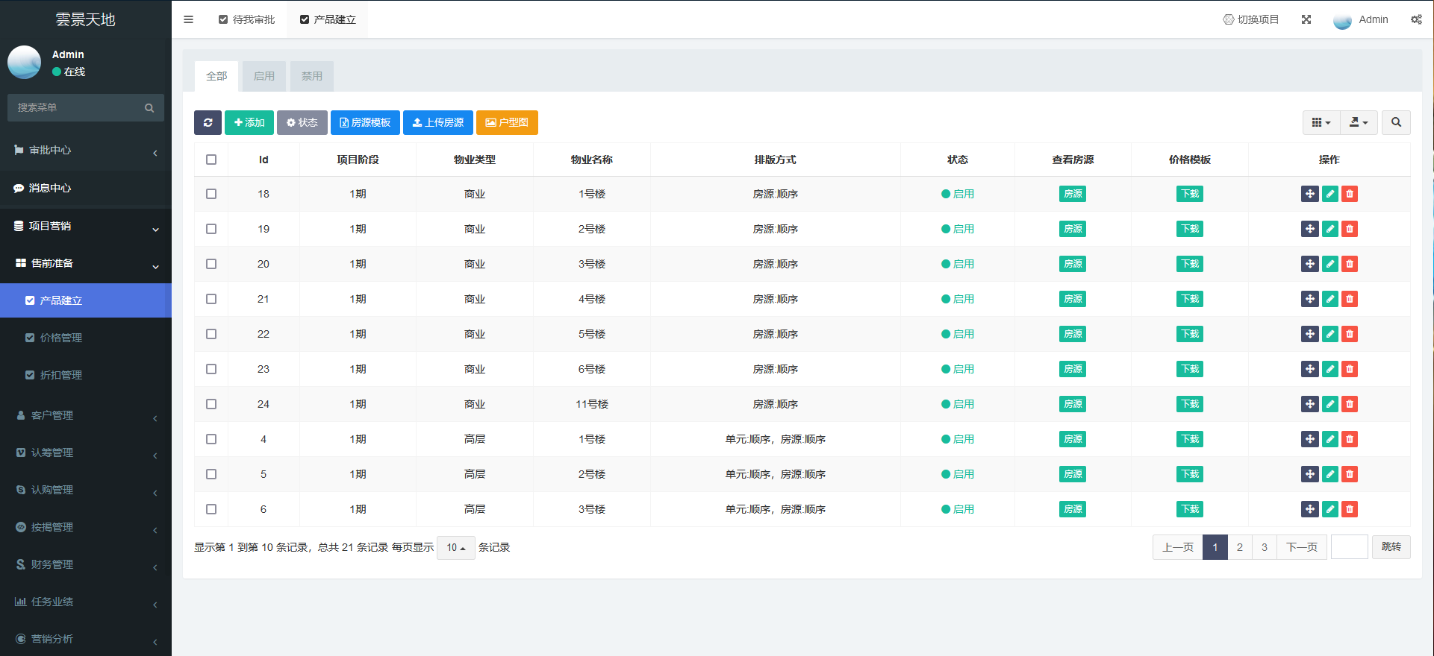Switch to the 禁用 filter tab
This screenshot has width=1434, height=656.
coord(312,76)
